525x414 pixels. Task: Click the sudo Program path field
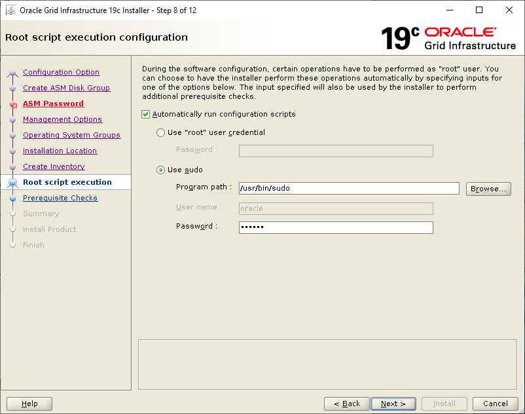tap(349, 188)
